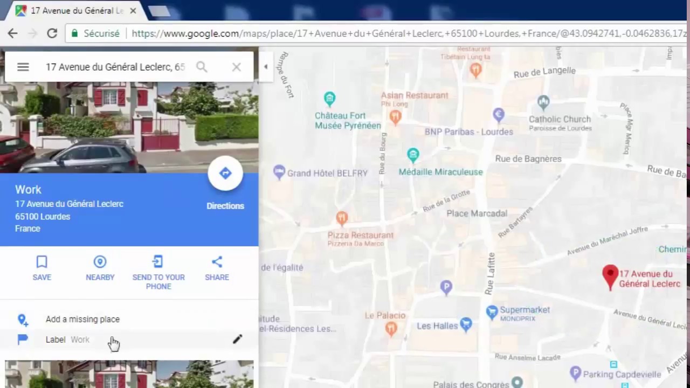Click the Les Halles shopping marker
This screenshot has width=690, height=388.
(466, 324)
